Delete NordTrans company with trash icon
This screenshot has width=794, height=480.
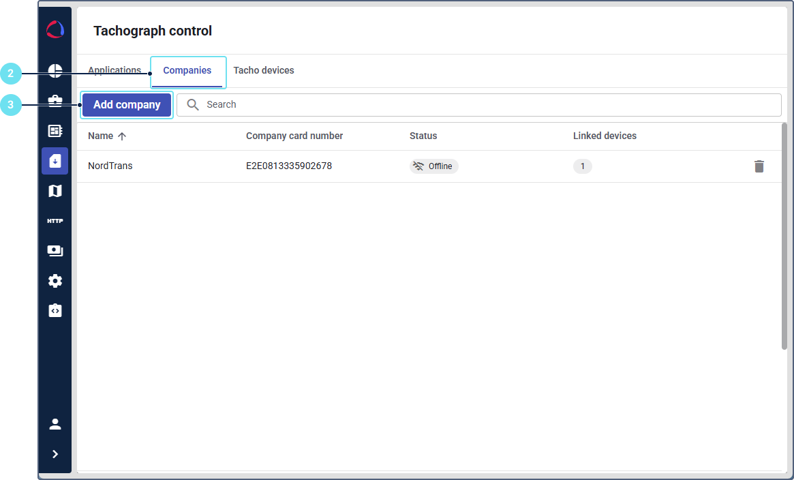pos(759,166)
